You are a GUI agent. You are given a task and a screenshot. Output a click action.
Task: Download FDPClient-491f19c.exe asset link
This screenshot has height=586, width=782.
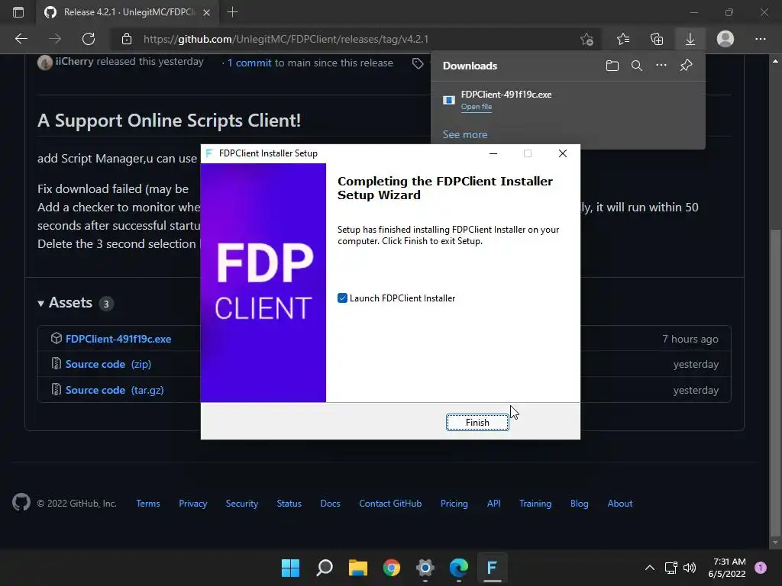coord(118,339)
